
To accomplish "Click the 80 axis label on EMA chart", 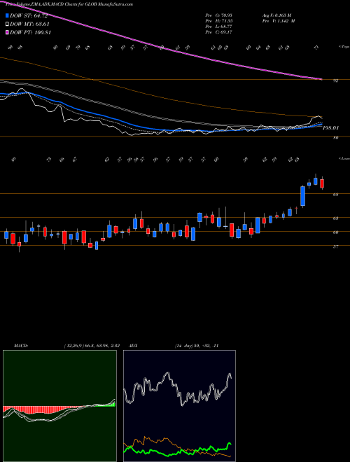I will (336, 138).
